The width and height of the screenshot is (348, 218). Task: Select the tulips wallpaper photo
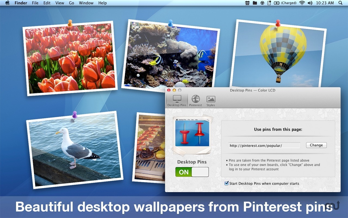pyautogui.click(x=69, y=59)
